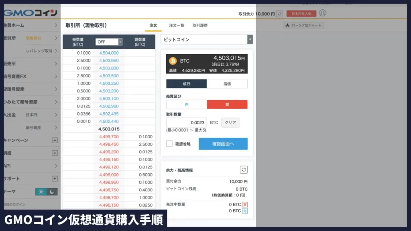
Task: Click the mid price 4,503,015 in order book
Action: [109, 129]
